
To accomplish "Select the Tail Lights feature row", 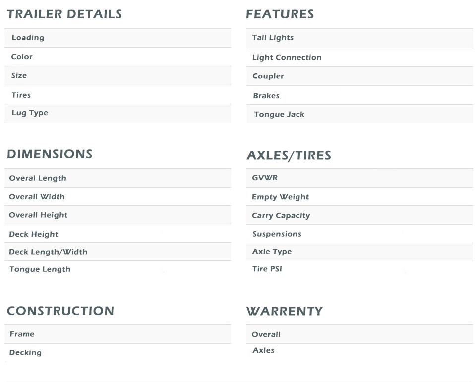I will coord(273,38).
